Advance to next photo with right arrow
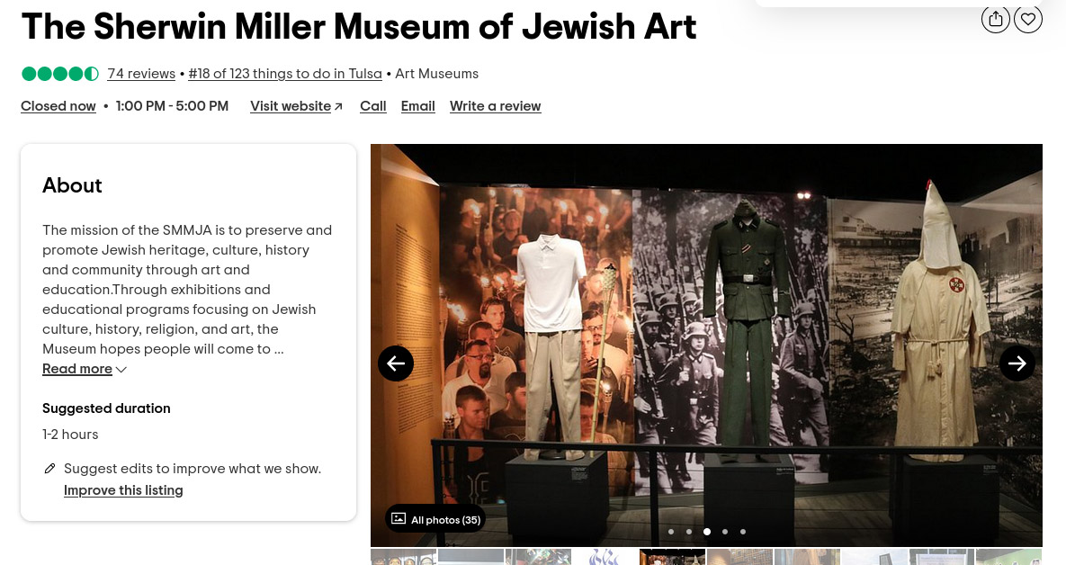The height and width of the screenshot is (565, 1066). (x=1017, y=363)
